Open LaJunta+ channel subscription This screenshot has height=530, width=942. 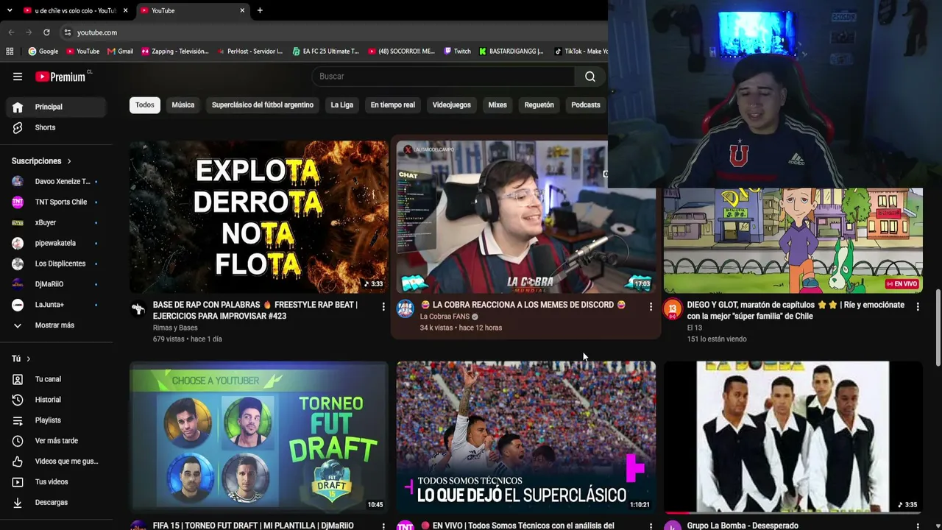56,305
